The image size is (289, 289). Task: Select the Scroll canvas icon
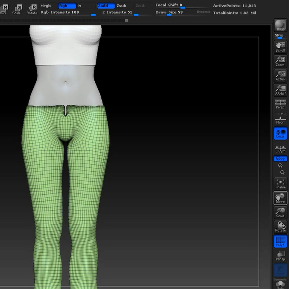click(280, 47)
